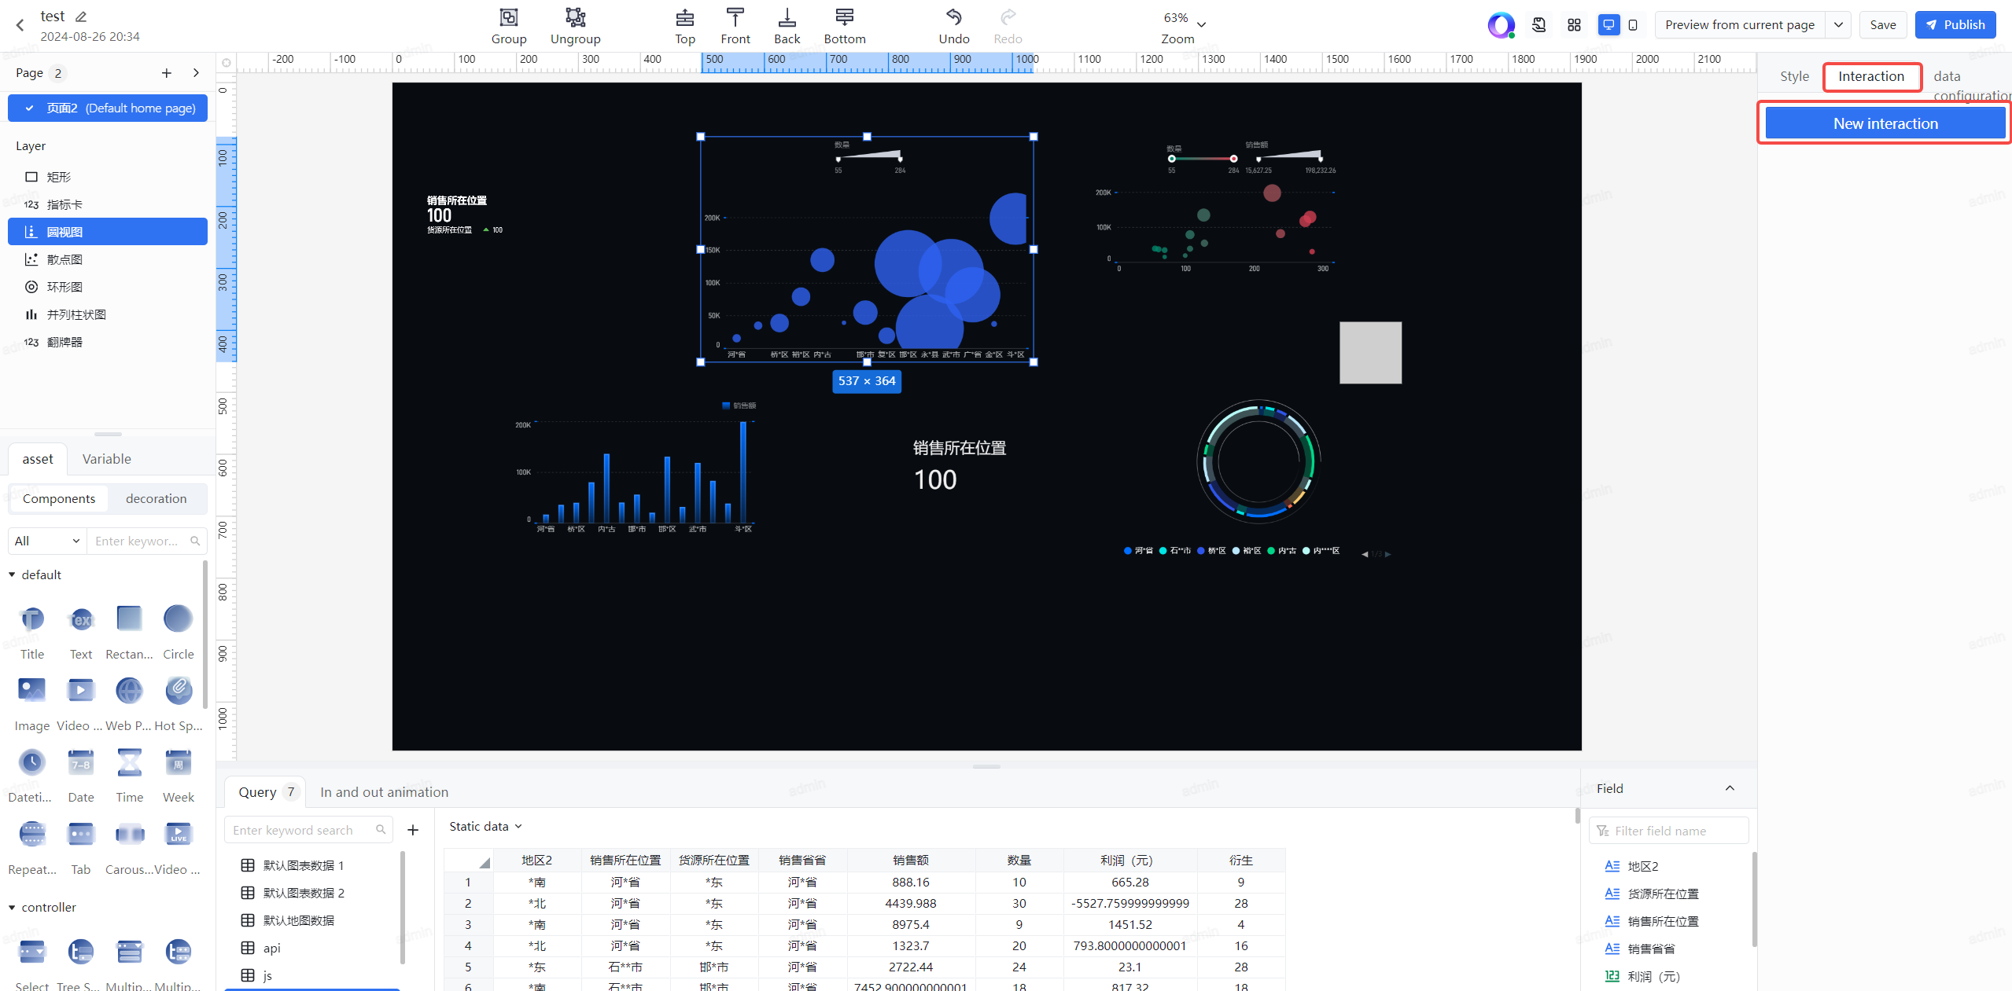Image resolution: width=2012 pixels, height=991 pixels.
Task: Switch to desktop device view
Action: [1608, 25]
